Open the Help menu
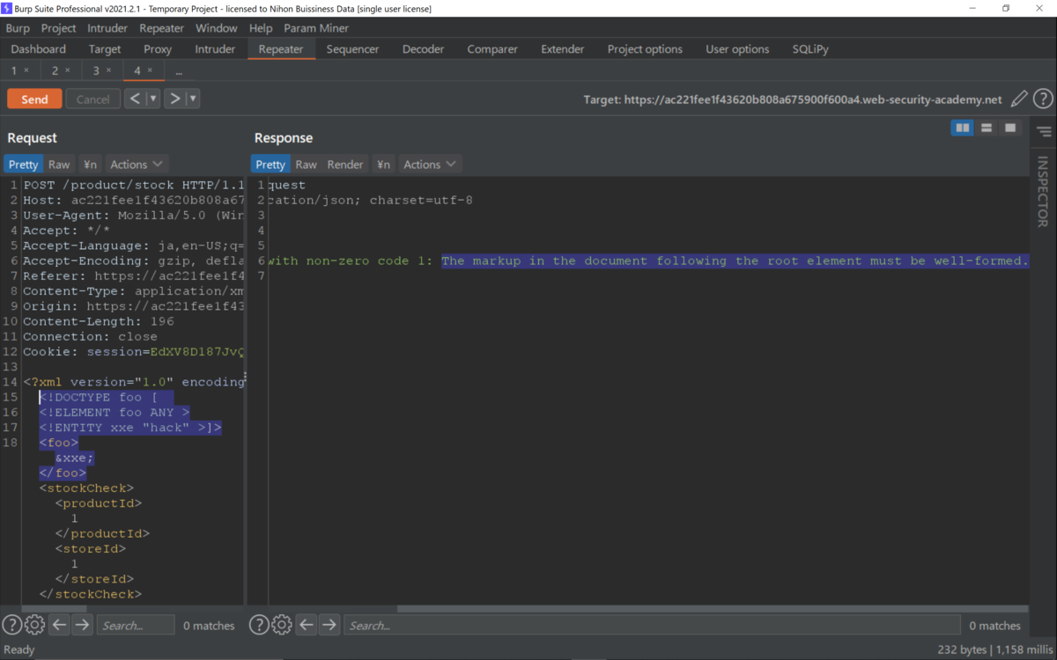The image size is (1057, 660). 261,28
